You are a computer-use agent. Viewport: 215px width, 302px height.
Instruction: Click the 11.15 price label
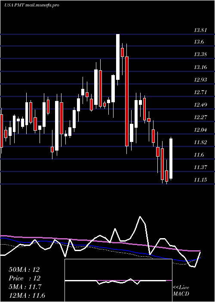200,180
